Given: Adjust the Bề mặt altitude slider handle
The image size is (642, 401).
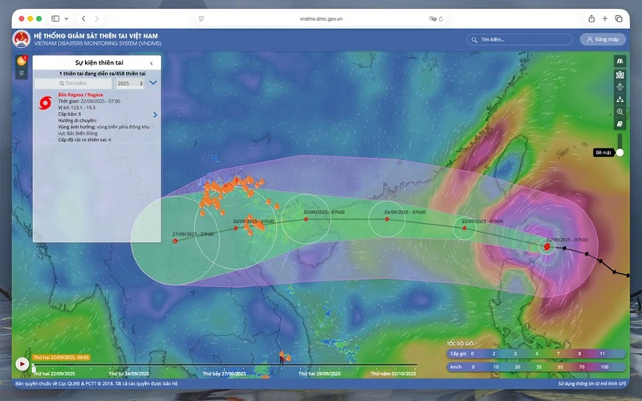Looking at the screenshot, I should coord(620,152).
